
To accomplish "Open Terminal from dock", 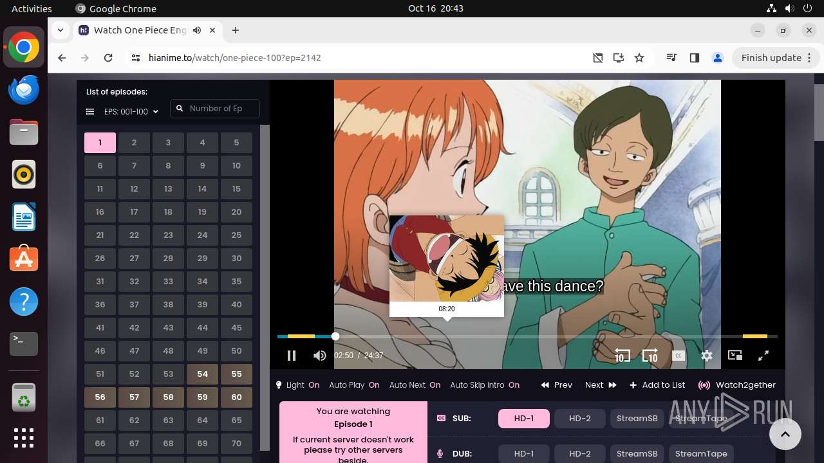I will pyautogui.click(x=24, y=344).
